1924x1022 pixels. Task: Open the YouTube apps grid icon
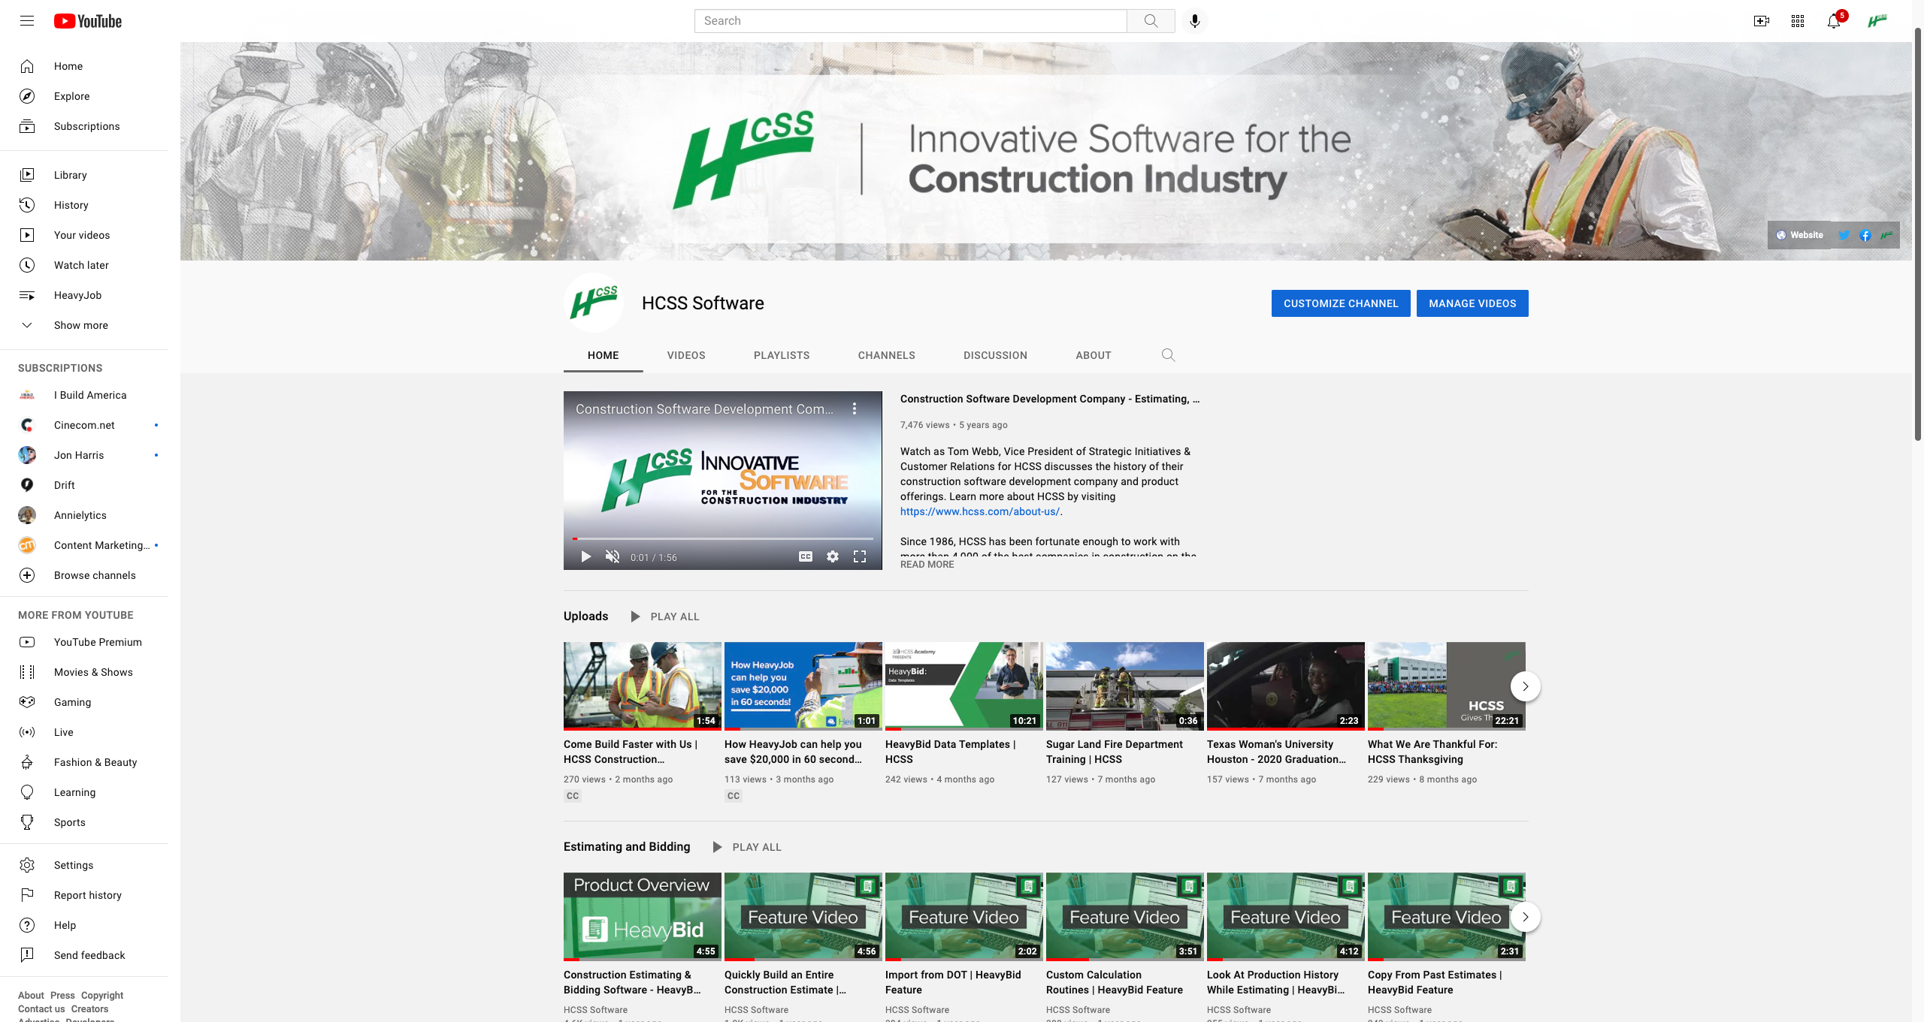[x=1797, y=21]
